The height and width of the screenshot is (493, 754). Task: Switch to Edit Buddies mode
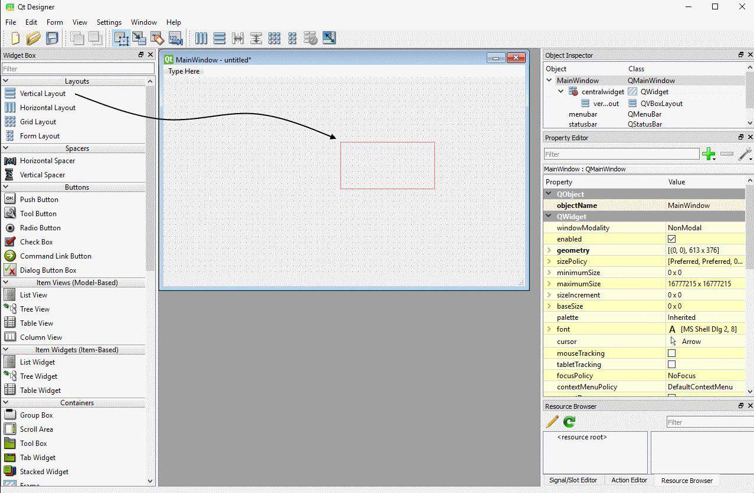click(x=157, y=38)
